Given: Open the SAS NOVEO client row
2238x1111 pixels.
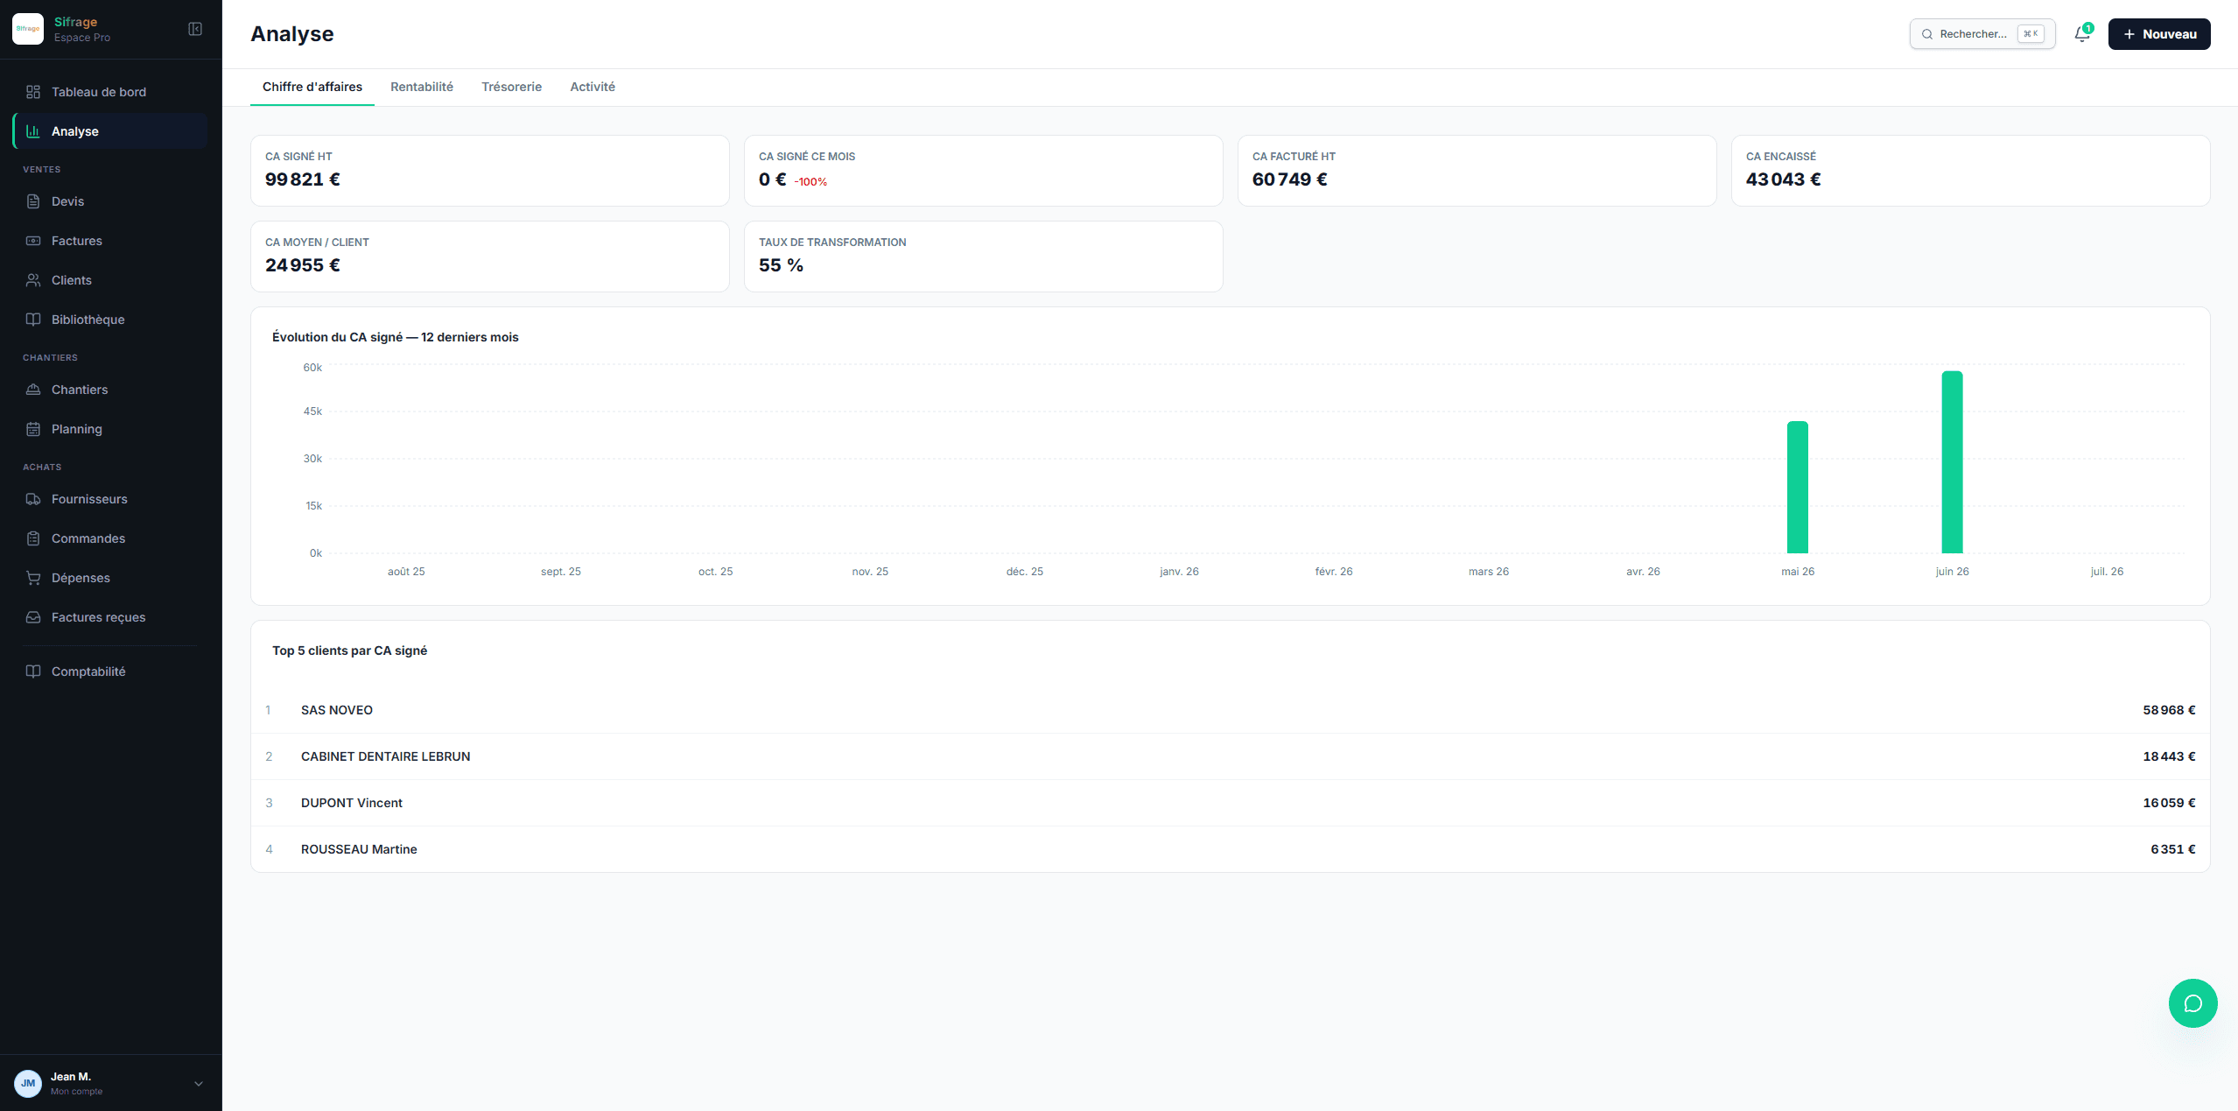Looking at the screenshot, I should pos(1230,710).
